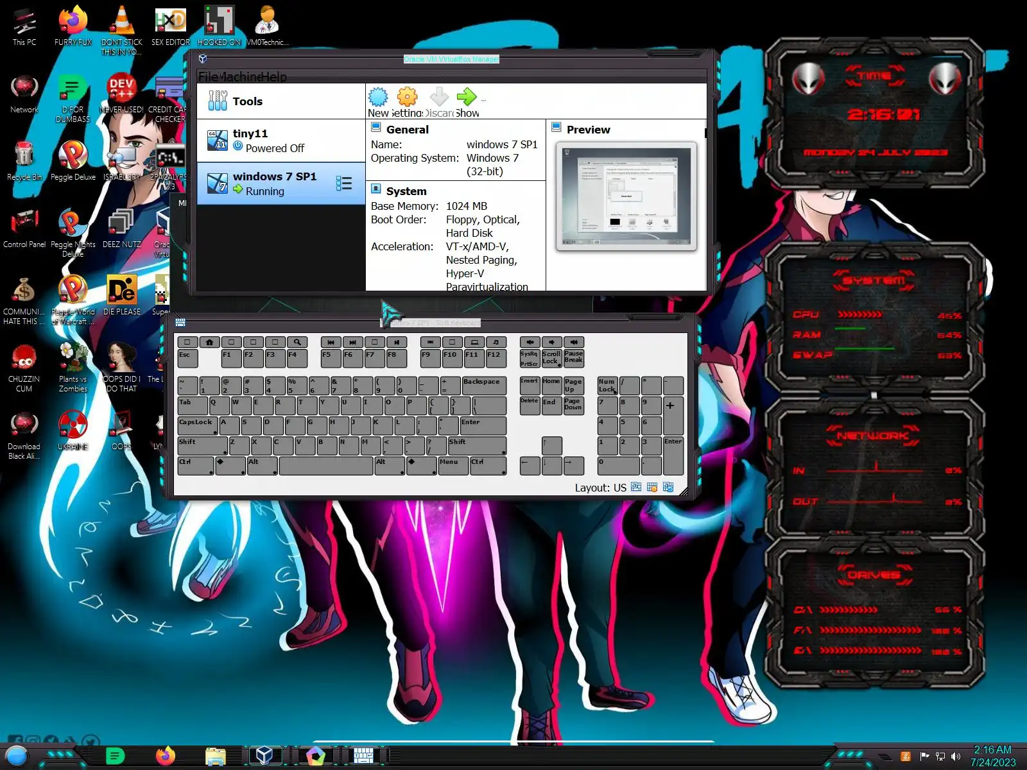Click the Esc key on soft keyboard

187,358
